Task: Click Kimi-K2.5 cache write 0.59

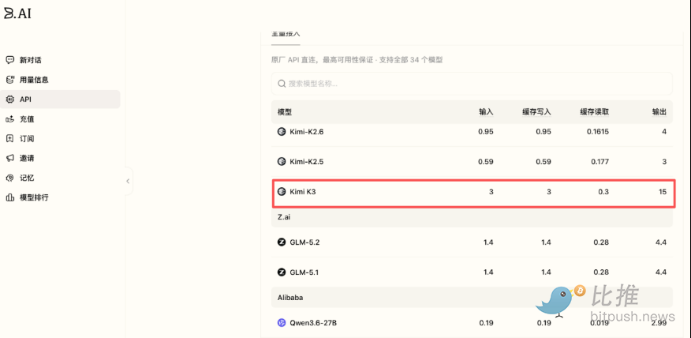Action: coord(543,162)
